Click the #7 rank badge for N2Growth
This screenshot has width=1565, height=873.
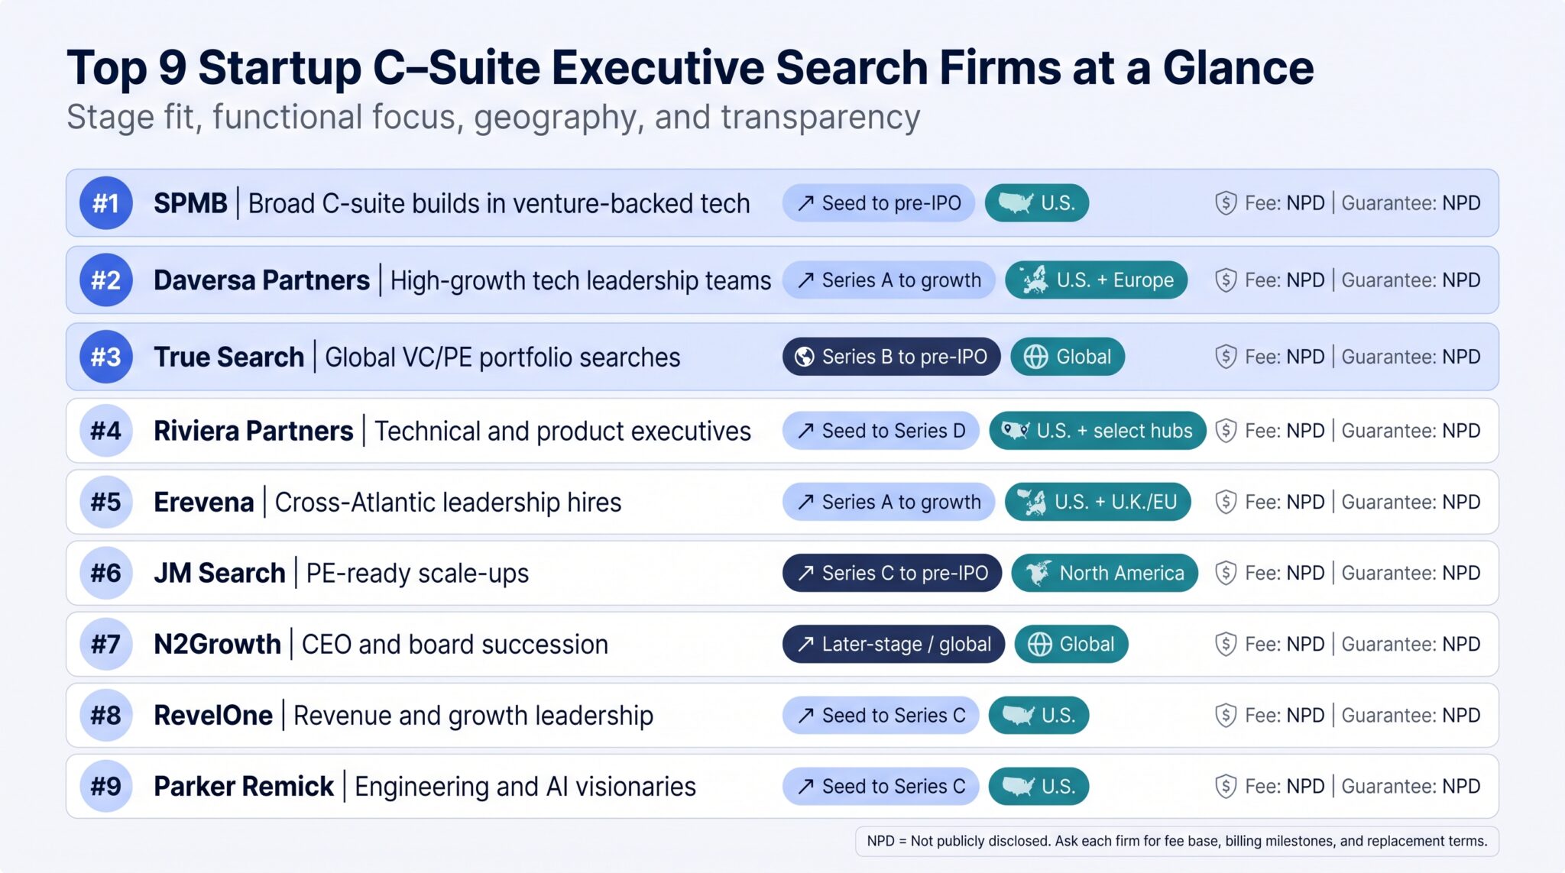pos(106,644)
